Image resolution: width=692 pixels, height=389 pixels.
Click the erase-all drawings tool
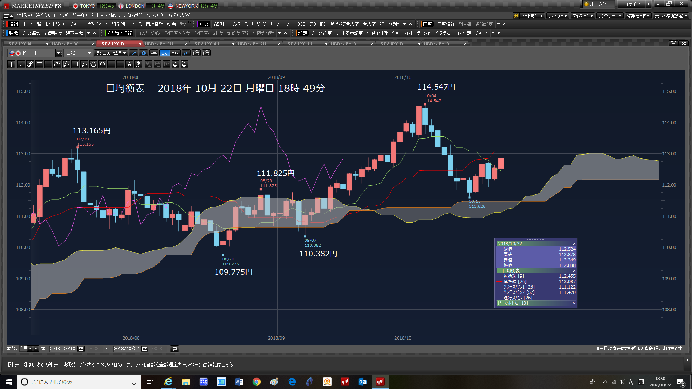click(185, 64)
